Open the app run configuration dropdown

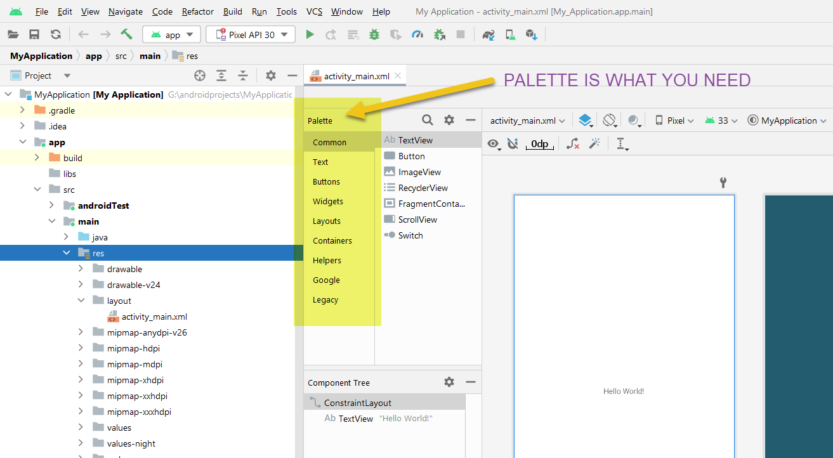tap(172, 35)
